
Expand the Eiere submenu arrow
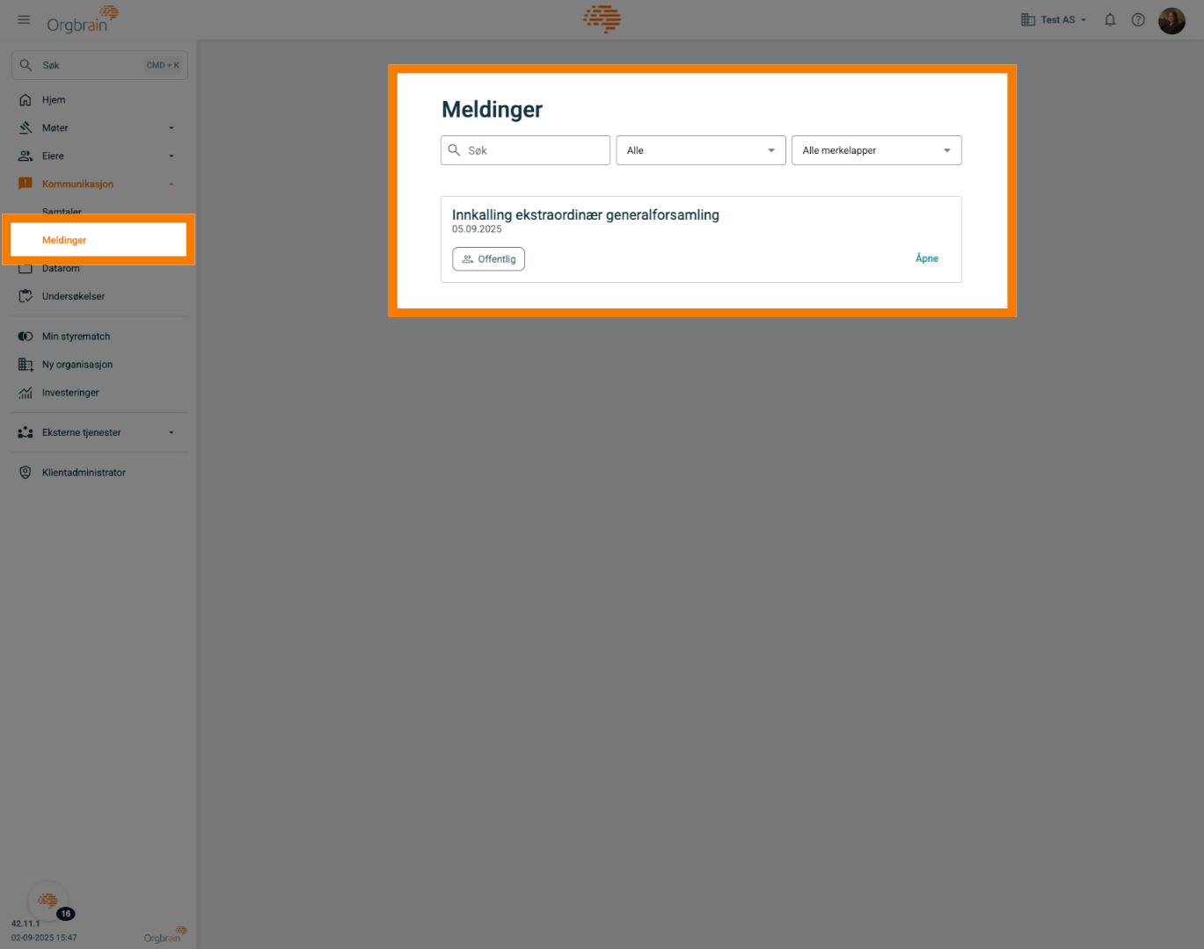pos(171,156)
